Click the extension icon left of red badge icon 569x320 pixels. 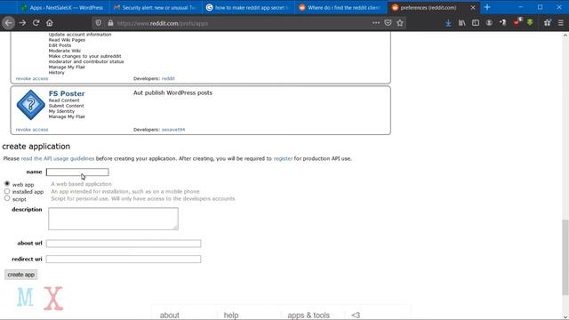point(503,23)
